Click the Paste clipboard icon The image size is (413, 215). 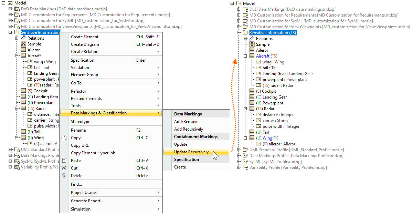[x=64, y=161]
